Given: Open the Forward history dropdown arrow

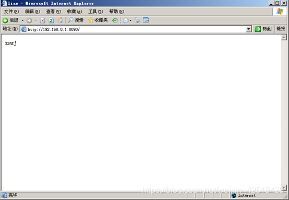Looking at the screenshot, I should pyautogui.click(x=36, y=20).
